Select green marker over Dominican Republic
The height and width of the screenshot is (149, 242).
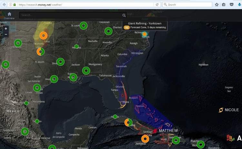[176, 140]
